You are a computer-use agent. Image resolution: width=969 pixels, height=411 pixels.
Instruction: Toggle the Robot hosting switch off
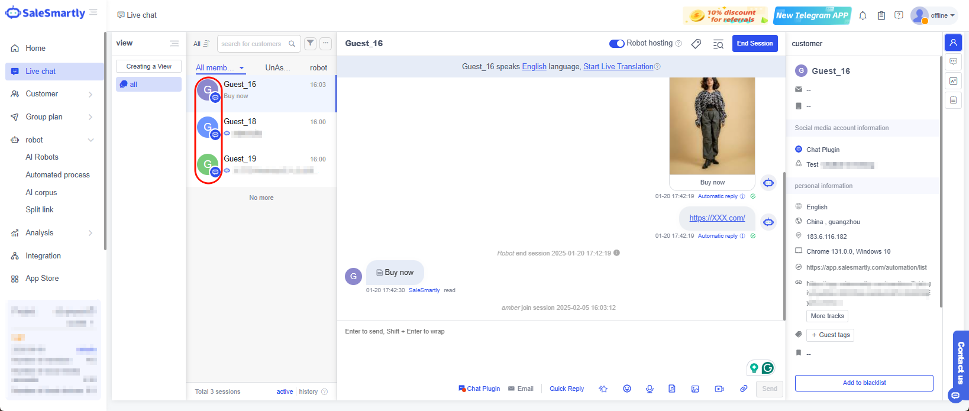[x=616, y=43]
